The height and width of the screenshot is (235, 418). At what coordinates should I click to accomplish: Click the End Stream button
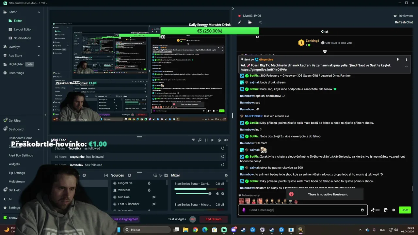[x=214, y=219]
